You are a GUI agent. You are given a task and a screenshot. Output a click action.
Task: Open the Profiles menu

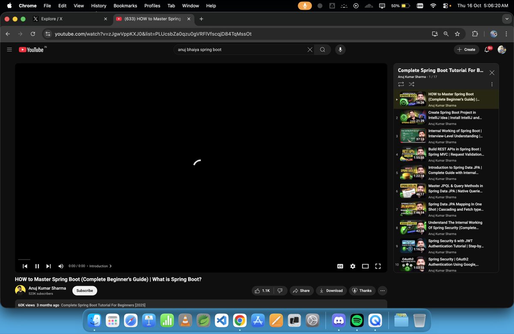click(x=152, y=6)
